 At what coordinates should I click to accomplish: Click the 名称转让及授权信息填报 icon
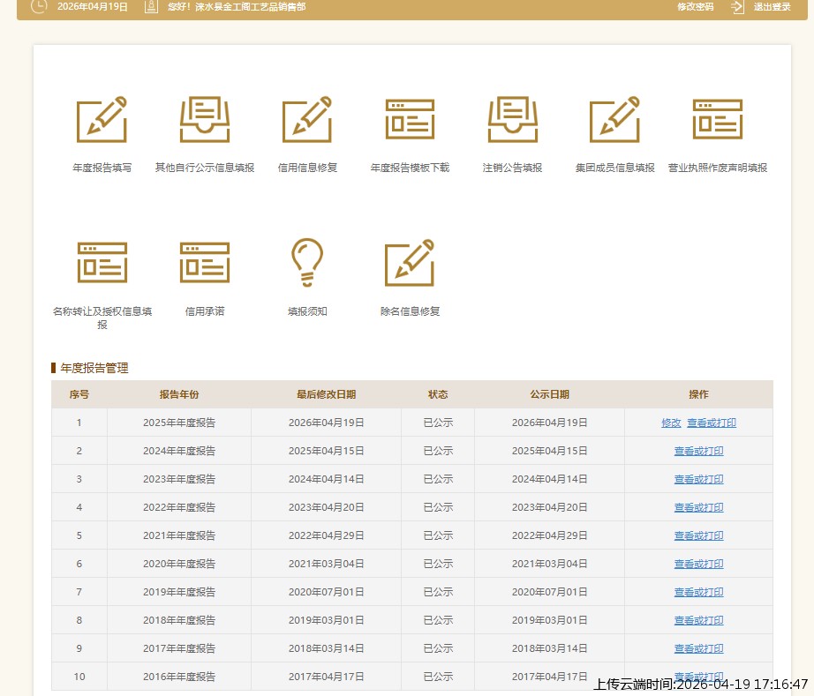click(x=102, y=263)
